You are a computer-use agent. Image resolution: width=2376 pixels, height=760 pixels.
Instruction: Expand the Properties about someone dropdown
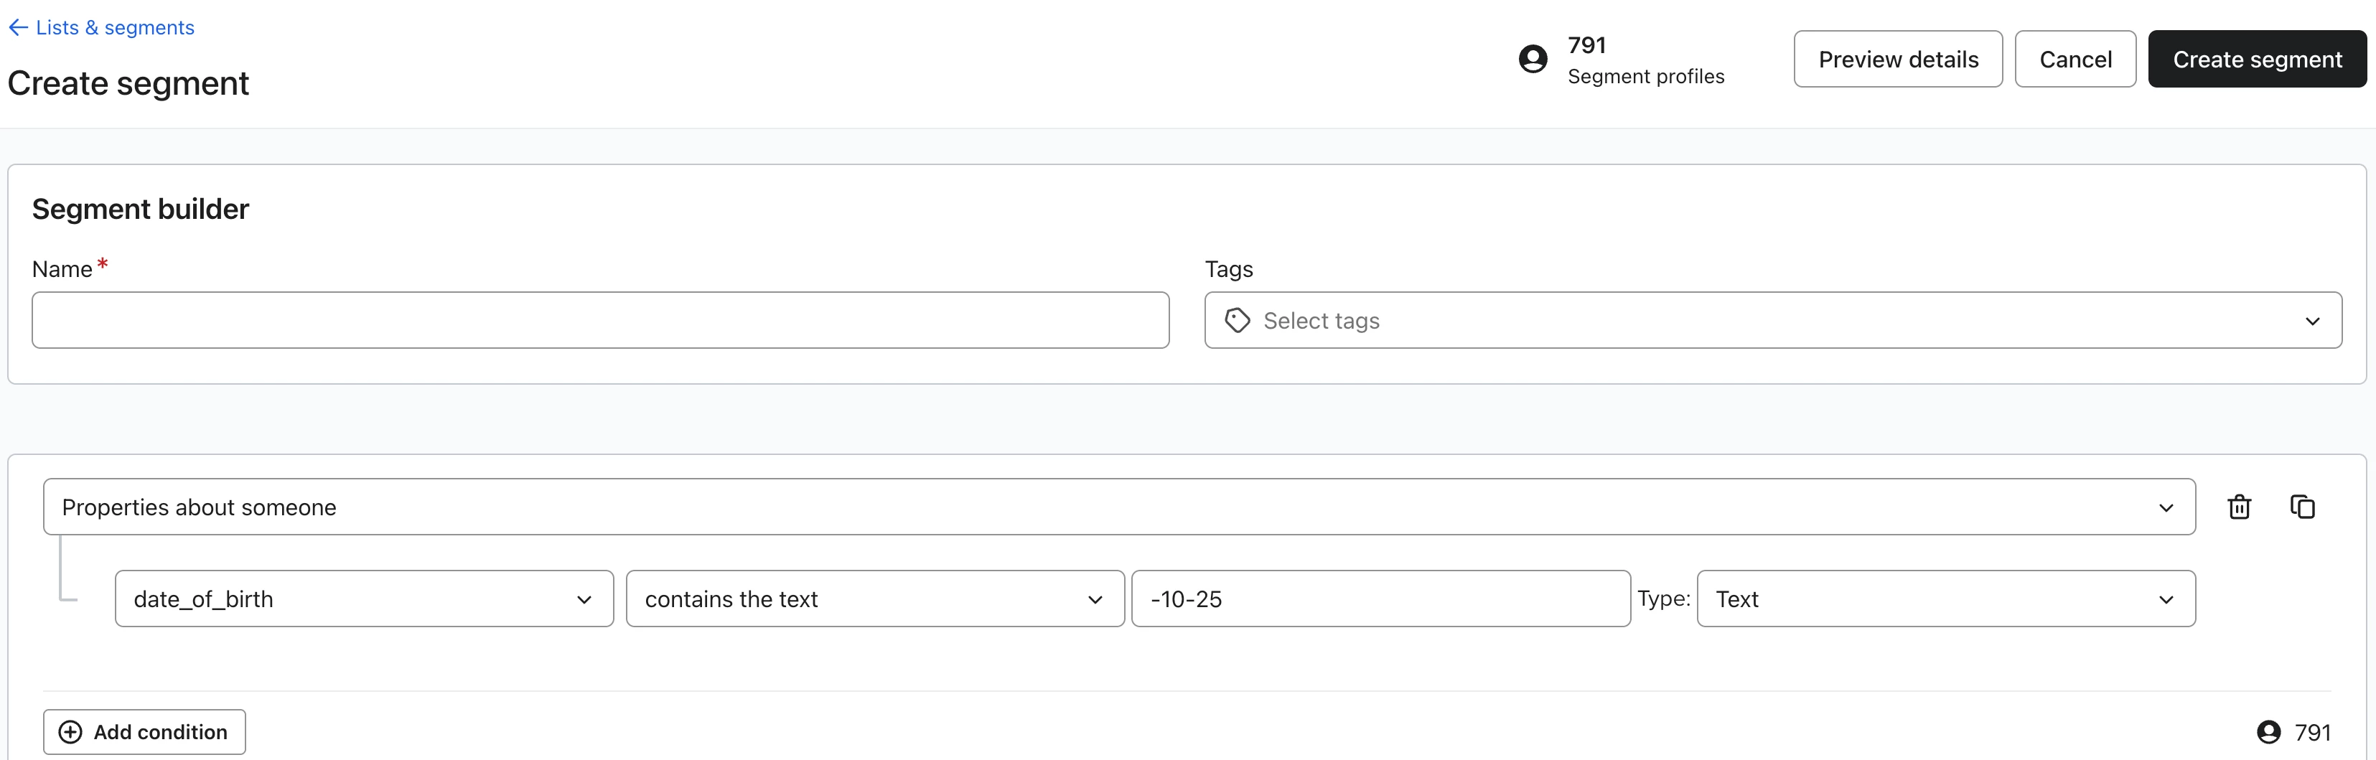coord(1118,507)
